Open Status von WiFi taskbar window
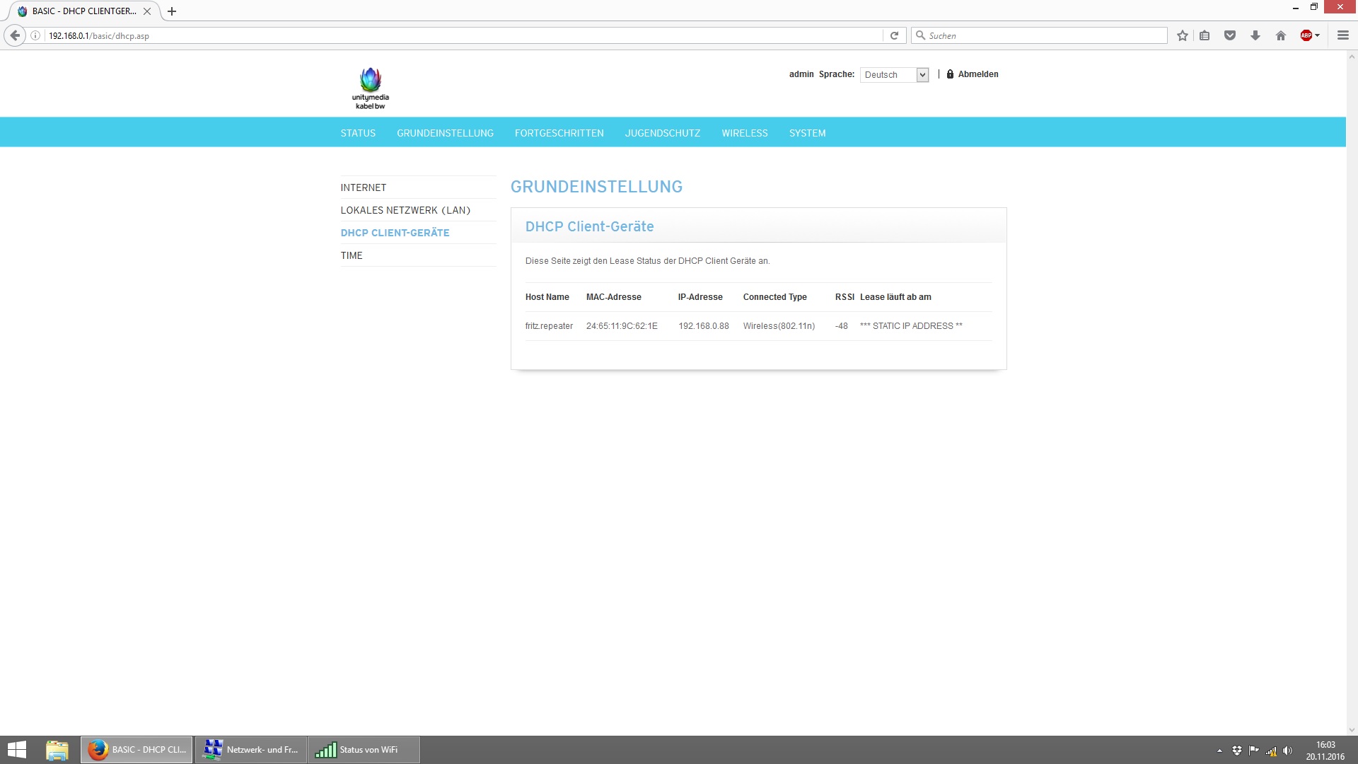 (364, 750)
